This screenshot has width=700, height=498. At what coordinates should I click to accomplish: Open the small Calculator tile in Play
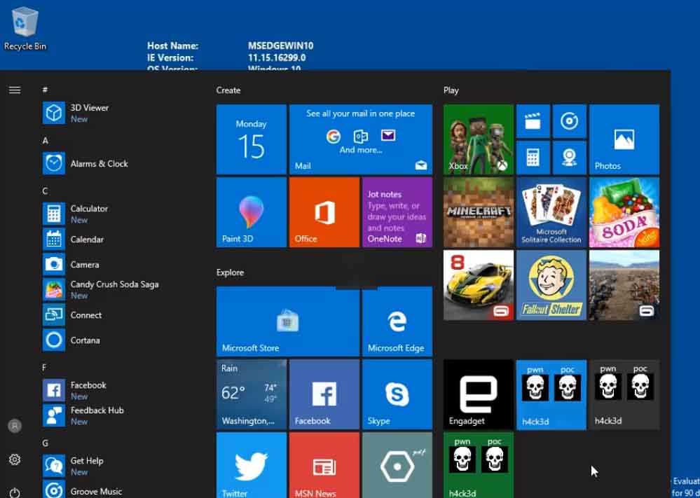pos(533,158)
